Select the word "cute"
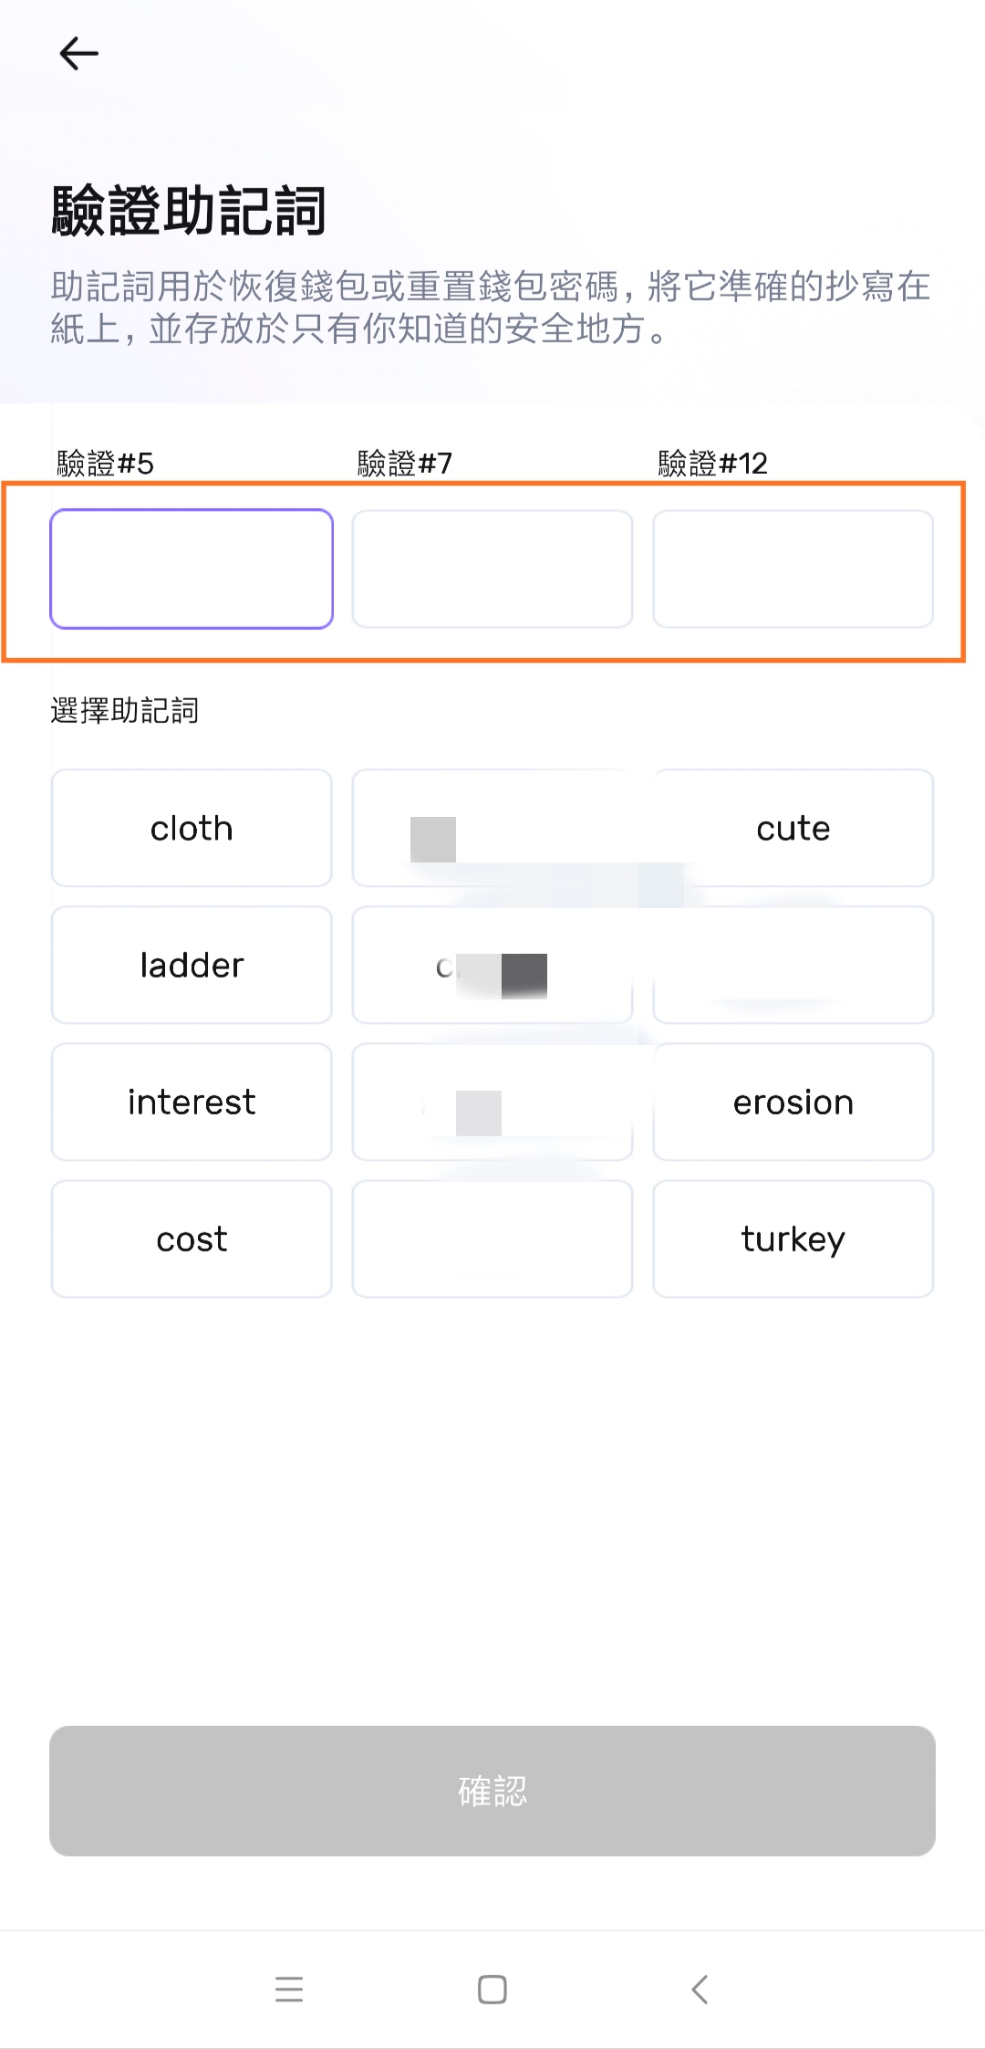This screenshot has height=2049, width=985. (793, 828)
